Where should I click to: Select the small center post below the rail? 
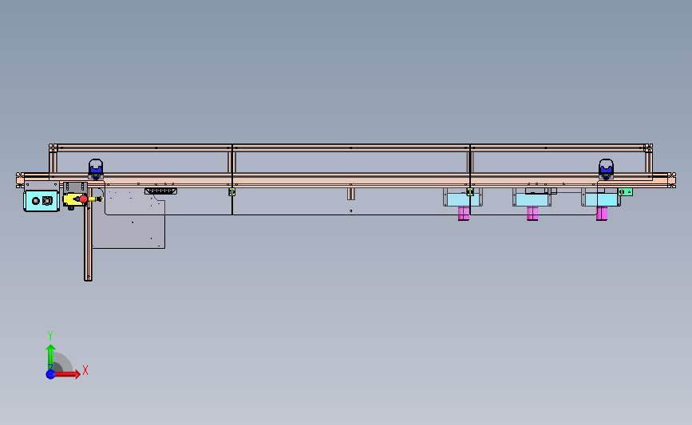351,194
